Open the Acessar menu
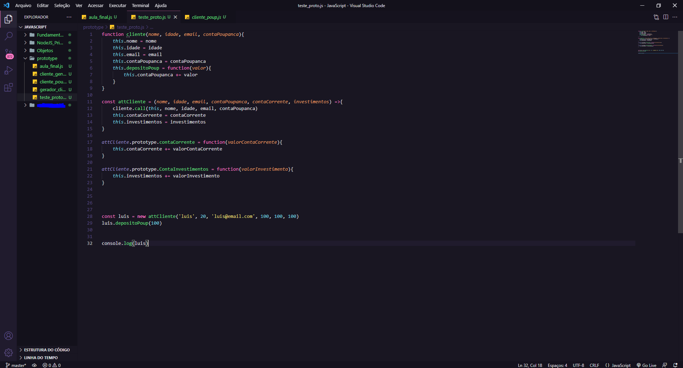 (x=96, y=5)
